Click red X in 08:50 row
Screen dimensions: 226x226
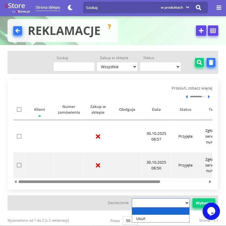(98, 165)
